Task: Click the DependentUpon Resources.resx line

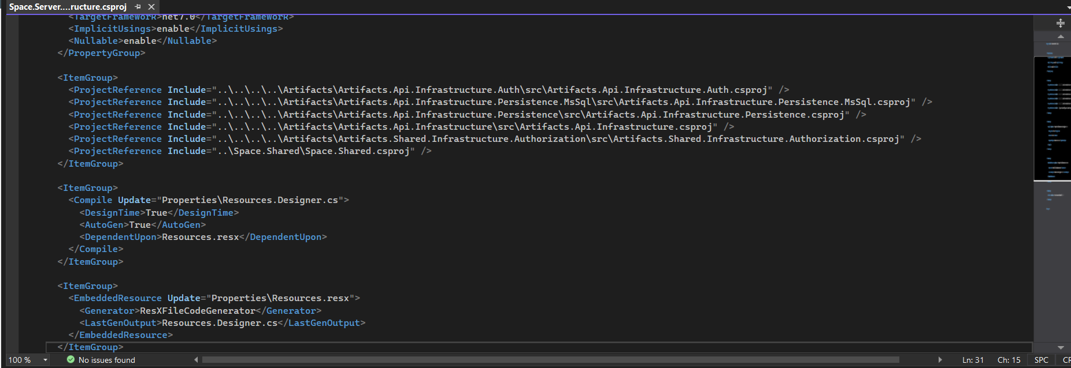Action: (x=203, y=237)
